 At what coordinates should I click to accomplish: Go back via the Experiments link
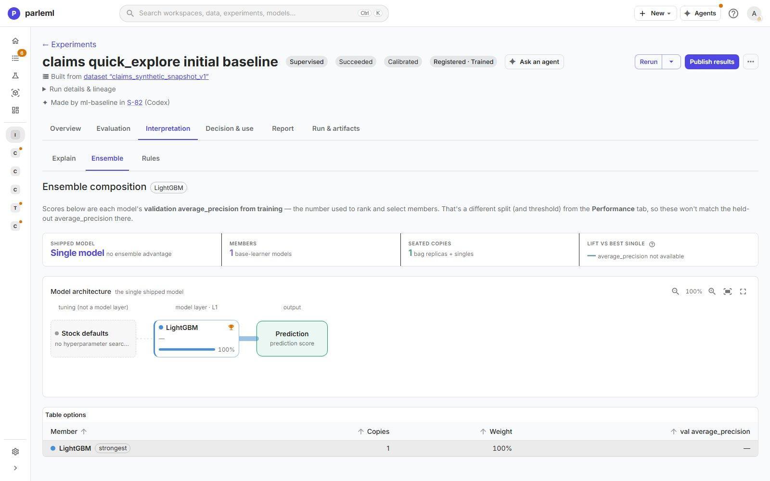[69, 45]
